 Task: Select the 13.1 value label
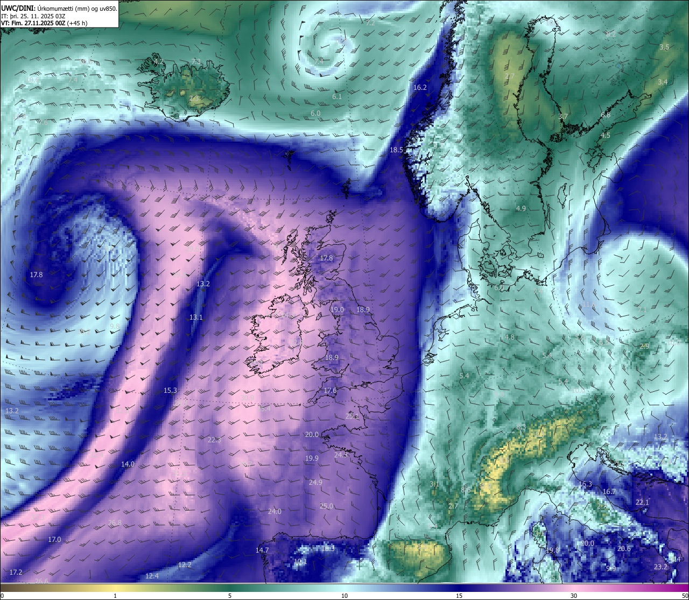196,317
